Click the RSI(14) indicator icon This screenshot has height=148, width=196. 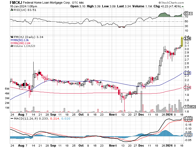(12, 10)
